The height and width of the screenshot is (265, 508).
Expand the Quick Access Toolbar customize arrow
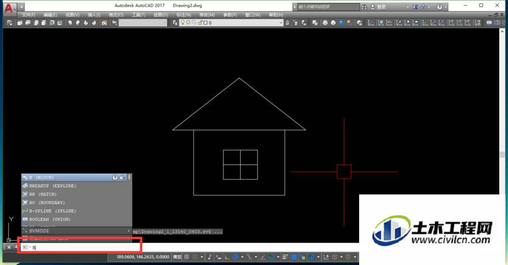coord(21,7)
